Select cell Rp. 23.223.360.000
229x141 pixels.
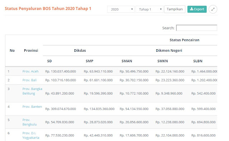click(170, 80)
